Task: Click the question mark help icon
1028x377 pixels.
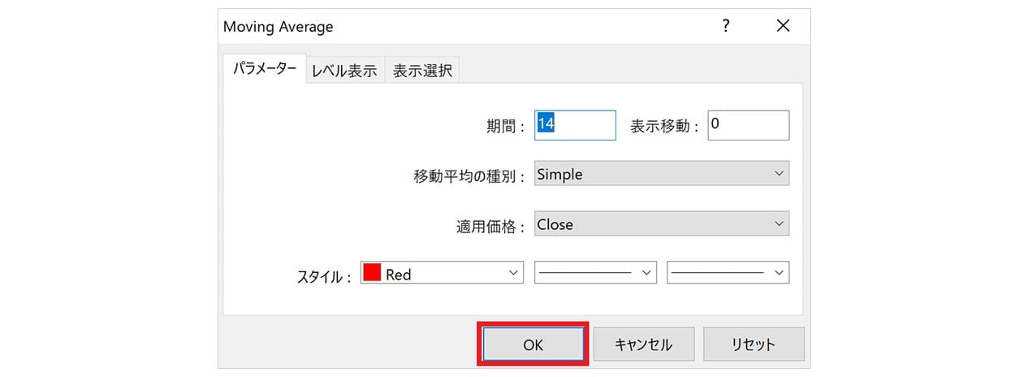Action: (726, 26)
